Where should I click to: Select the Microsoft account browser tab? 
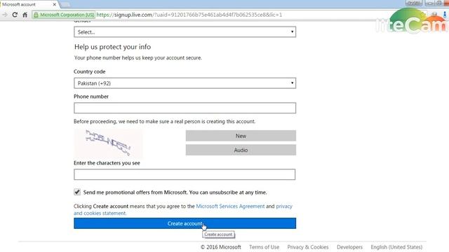(29, 5)
